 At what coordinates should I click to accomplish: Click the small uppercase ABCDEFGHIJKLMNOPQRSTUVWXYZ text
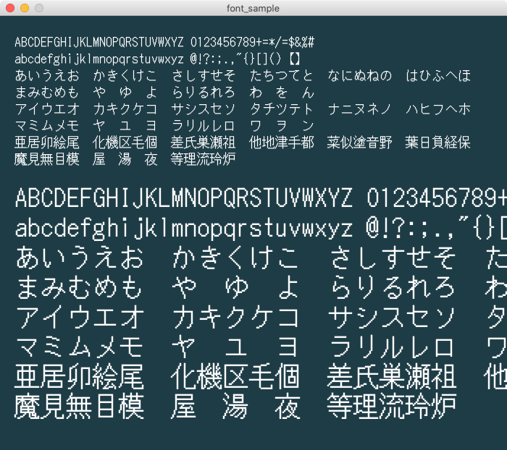[x=99, y=42]
